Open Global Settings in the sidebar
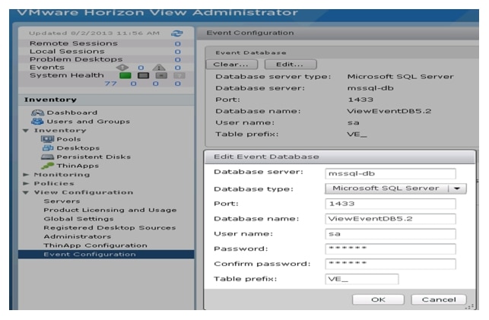Screen dimensions: 489x320 (x=78, y=219)
